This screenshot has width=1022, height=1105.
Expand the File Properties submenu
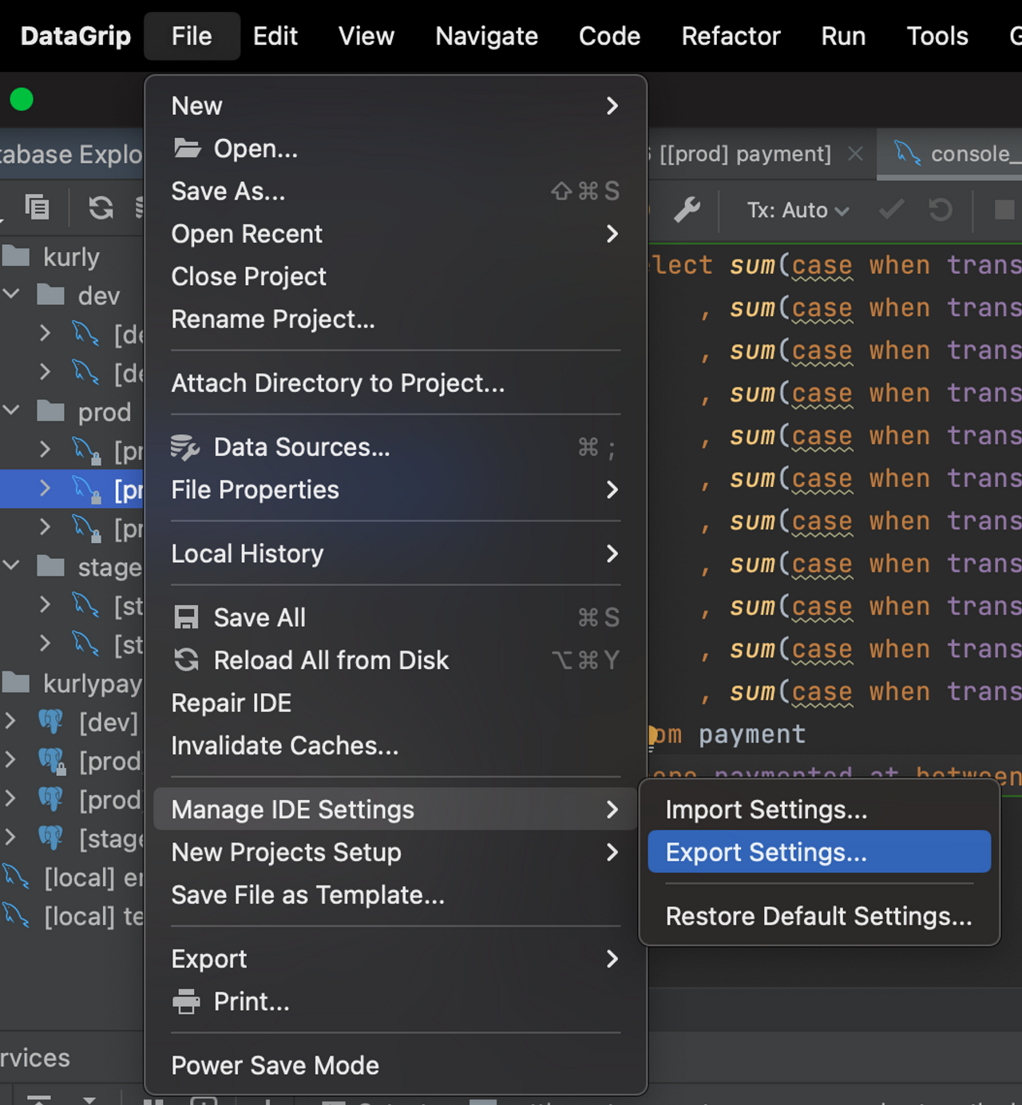(395, 489)
